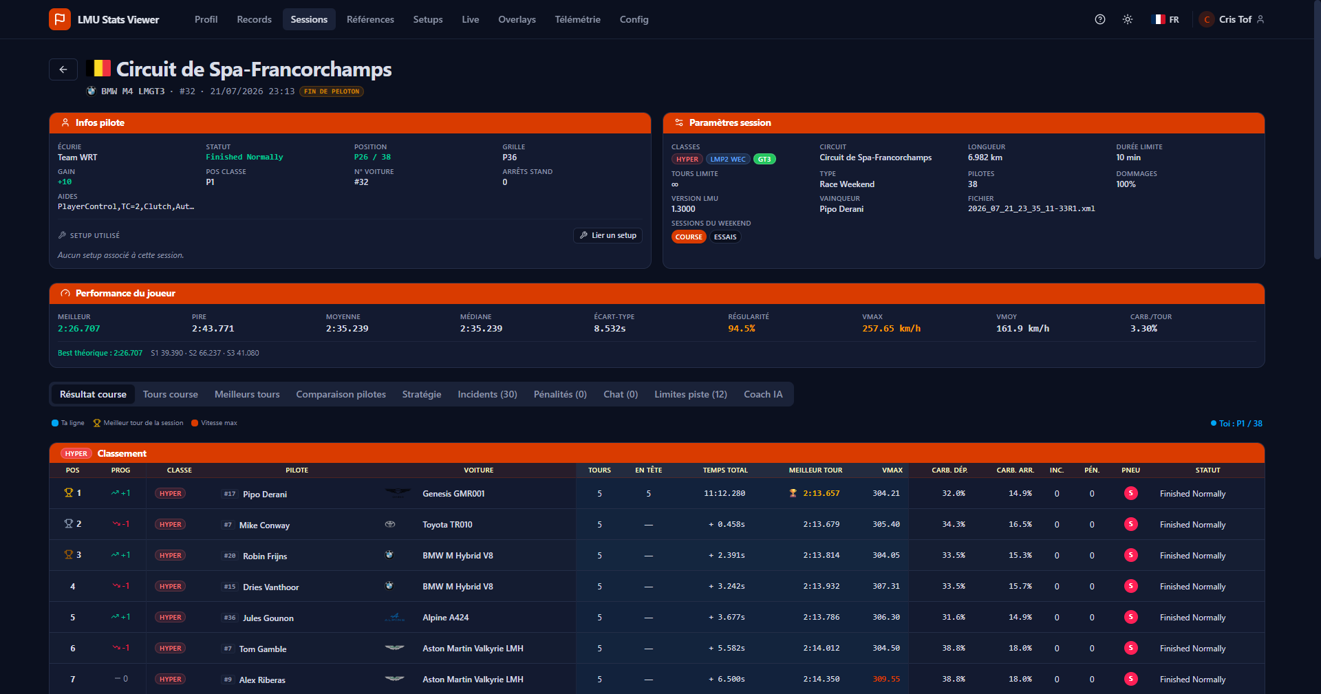The height and width of the screenshot is (694, 1321).
Task: Select the HYPER class filter chip
Action: tap(687, 159)
